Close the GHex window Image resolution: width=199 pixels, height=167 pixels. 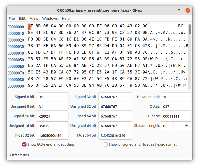[188, 10]
